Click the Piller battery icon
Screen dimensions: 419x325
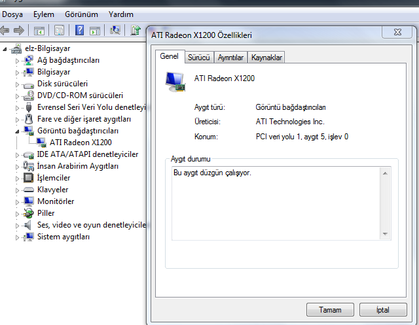(29, 213)
